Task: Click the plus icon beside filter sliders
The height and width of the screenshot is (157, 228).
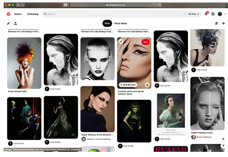Action: coord(223,23)
